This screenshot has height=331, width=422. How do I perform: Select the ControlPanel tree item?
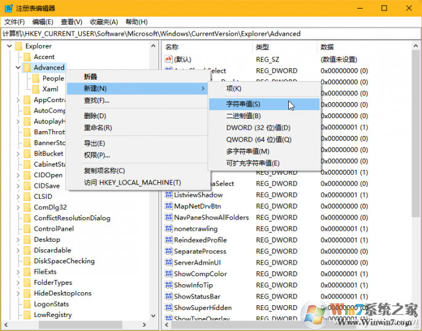[x=54, y=229]
